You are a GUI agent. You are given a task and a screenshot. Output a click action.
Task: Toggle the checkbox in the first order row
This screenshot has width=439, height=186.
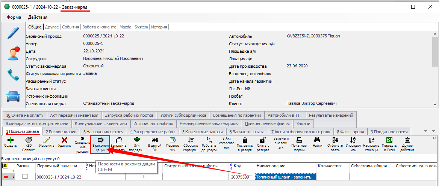[25, 177]
